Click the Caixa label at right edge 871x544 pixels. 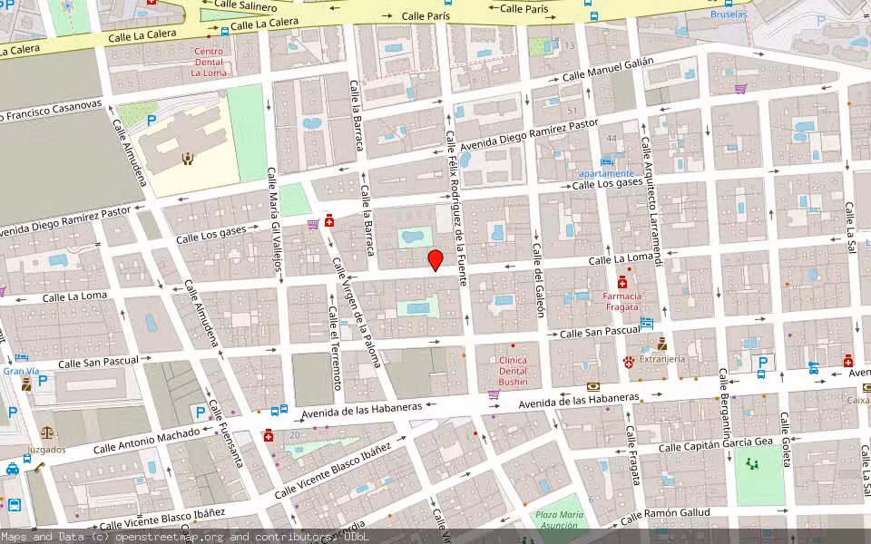point(858,400)
